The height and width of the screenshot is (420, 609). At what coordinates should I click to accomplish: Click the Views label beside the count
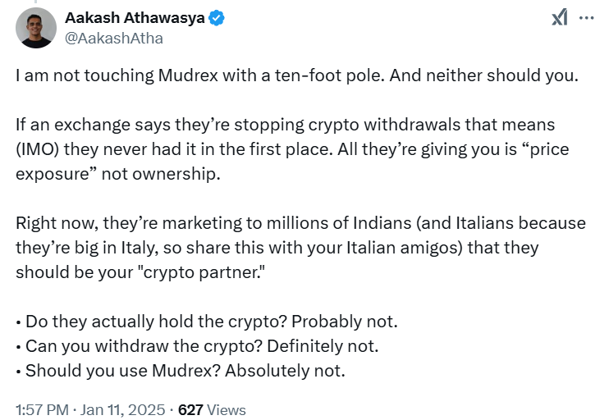pyautogui.click(x=227, y=410)
